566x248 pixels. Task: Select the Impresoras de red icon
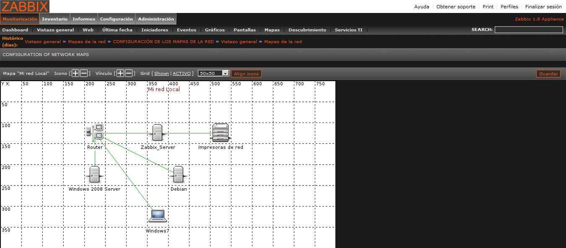(x=221, y=133)
